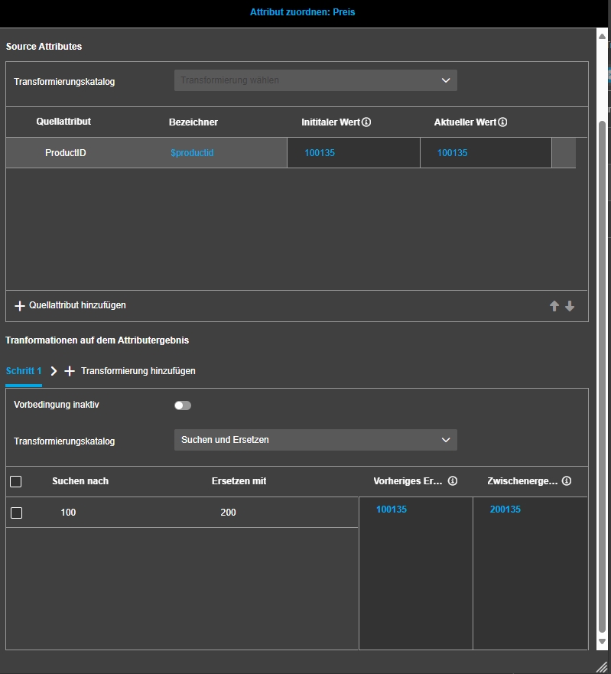This screenshot has width=611, height=674.
Task: Open the Suchen und Ersetzen dropdown
Action: coord(315,440)
